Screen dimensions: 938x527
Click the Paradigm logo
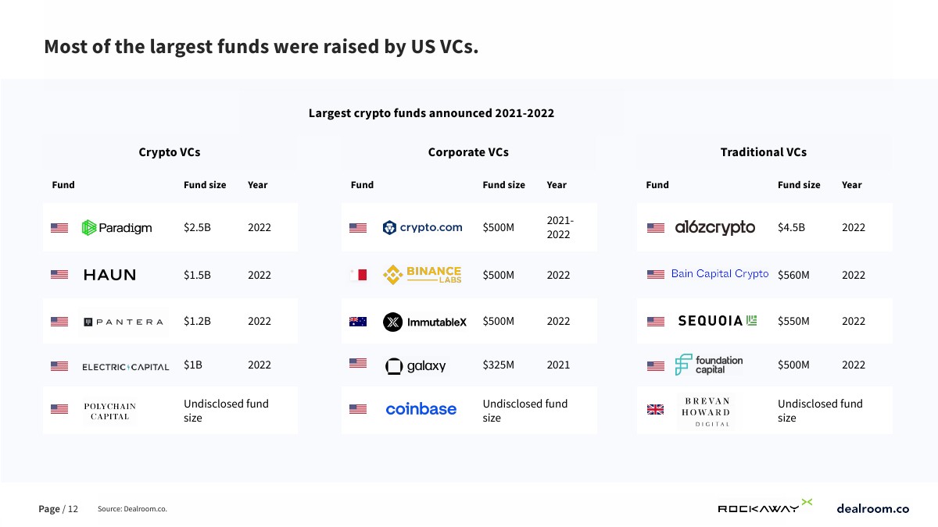(x=116, y=228)
